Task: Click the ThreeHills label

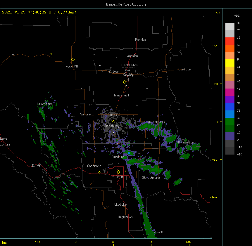Action: coord(156,122)
